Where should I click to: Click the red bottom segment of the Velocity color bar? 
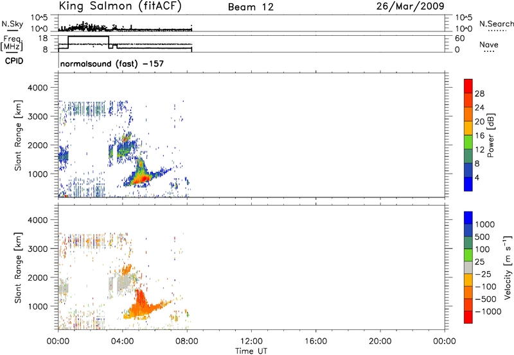point(468,317)
